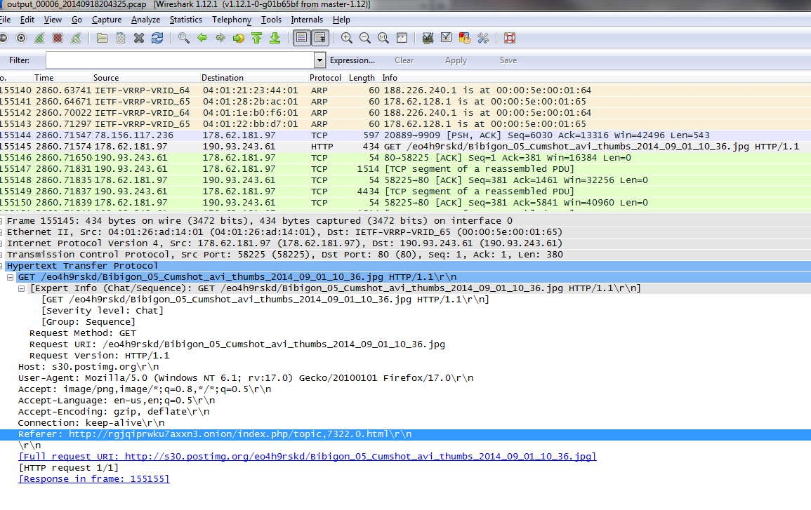The height and width of the screenshot is (510, 811).
Task: Reload the capture file
Action: 157,39
